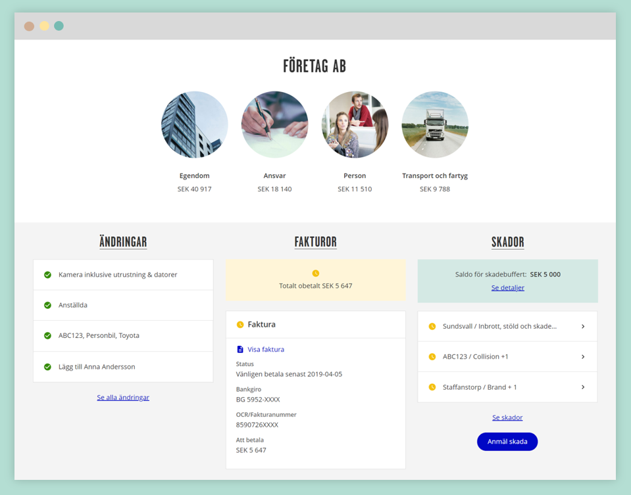Open the ABC123 / Collision +1 claim text
631x495 pixels.
click(x=475, y=357)
